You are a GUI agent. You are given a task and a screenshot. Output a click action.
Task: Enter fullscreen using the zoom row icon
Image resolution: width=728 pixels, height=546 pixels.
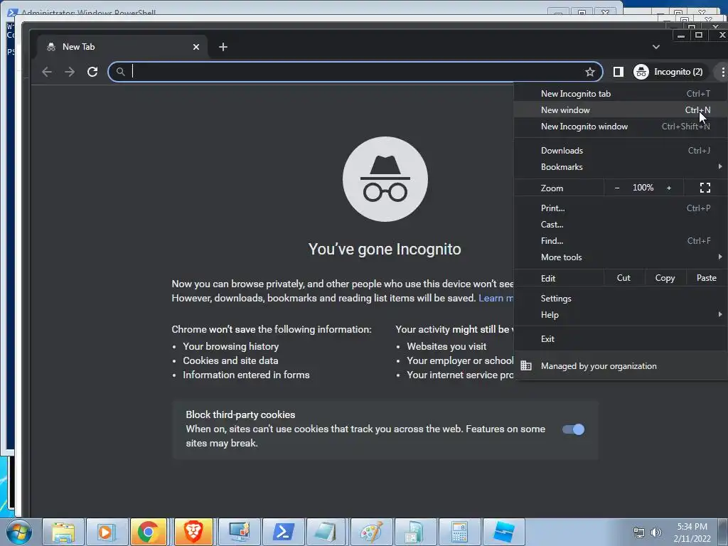click(x=705, y=188)
